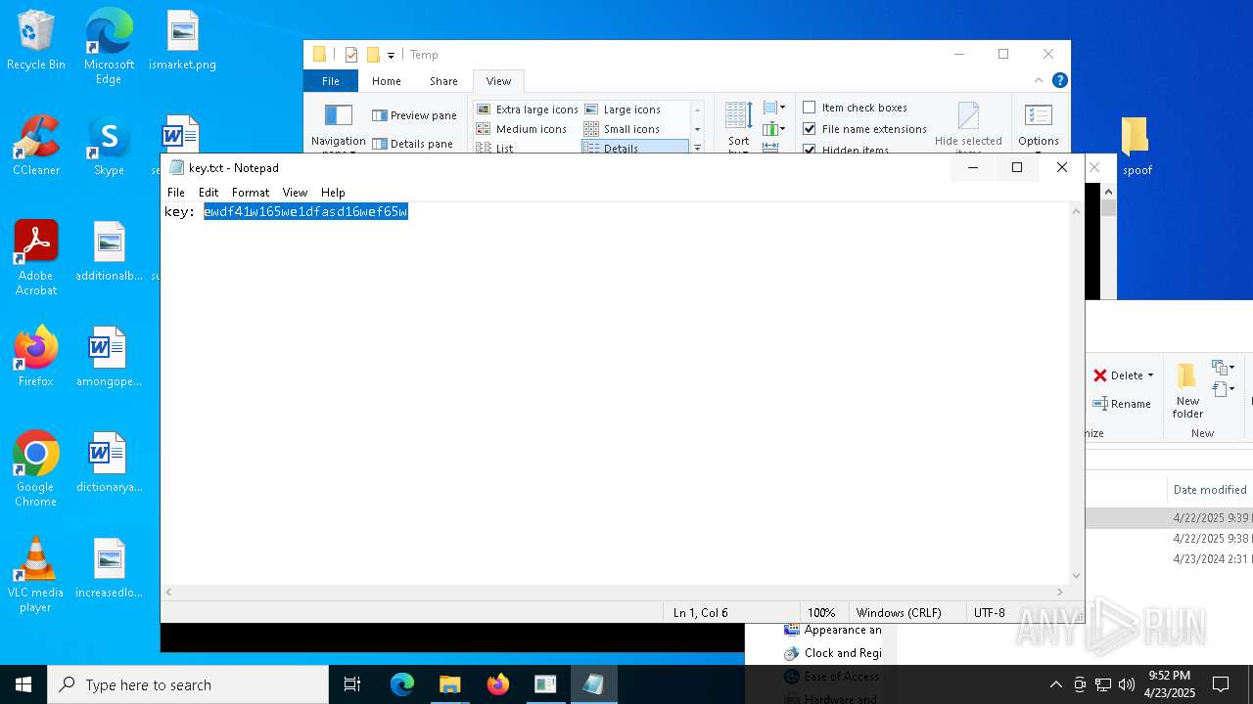Viewport: 1253px width, 704px height.
Task: Click New folder in Explorer ribbon
Action: pyautogui.click(x=1187, y=391)
